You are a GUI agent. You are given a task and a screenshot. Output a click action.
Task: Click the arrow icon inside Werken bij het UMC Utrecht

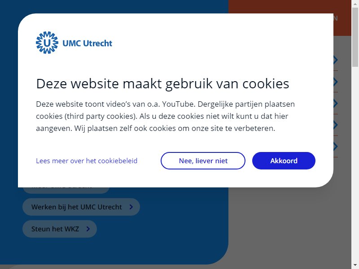(131, 207)
